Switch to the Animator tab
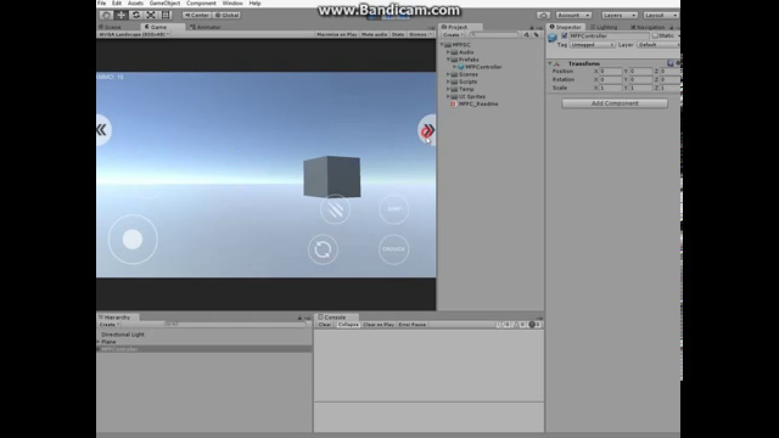 point(205,27)
